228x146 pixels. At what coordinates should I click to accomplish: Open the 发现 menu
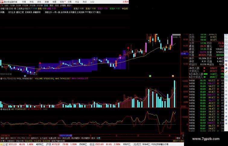(x=62, y=2)
